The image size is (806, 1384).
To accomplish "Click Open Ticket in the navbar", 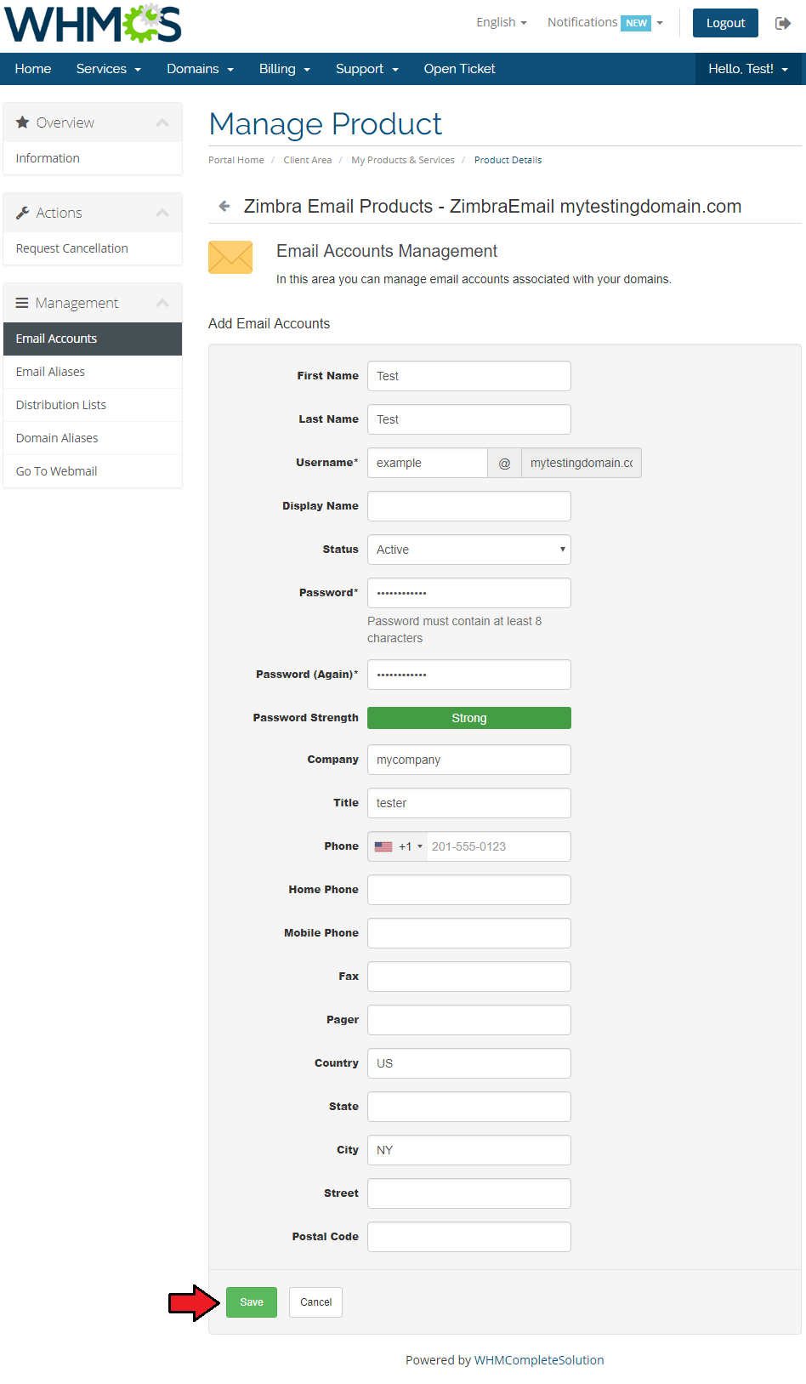I will point(460,69).
